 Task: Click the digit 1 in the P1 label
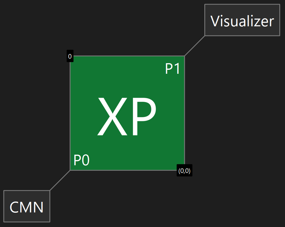click(x=177, y=69)
